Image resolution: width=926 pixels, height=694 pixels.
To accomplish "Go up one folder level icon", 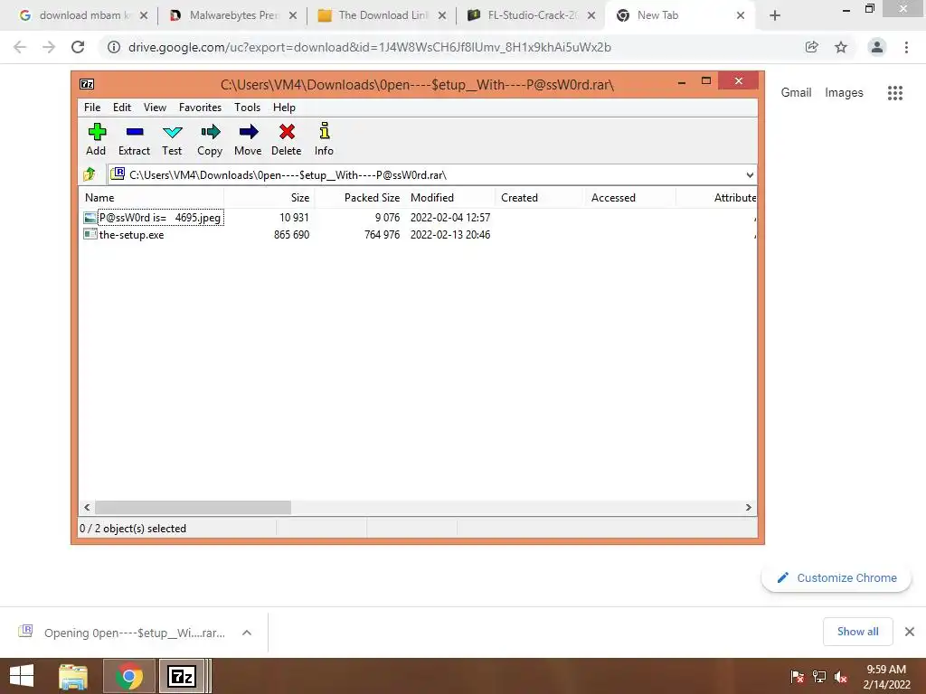I will [90, 174].
